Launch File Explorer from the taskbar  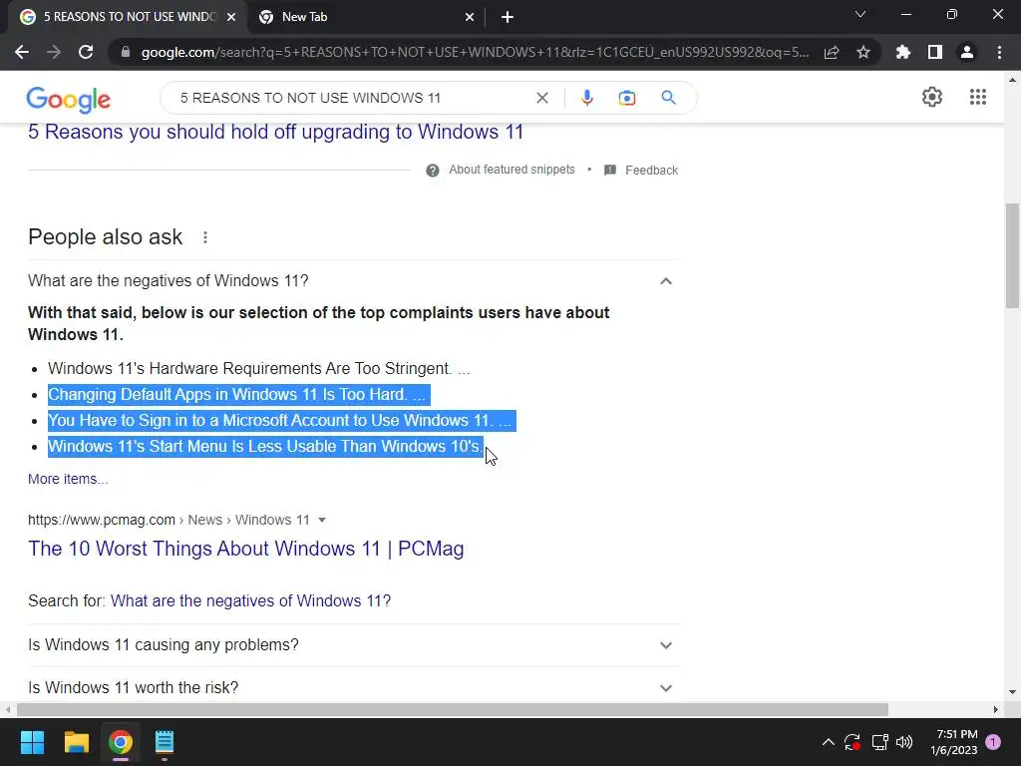[x=76, y=742]
